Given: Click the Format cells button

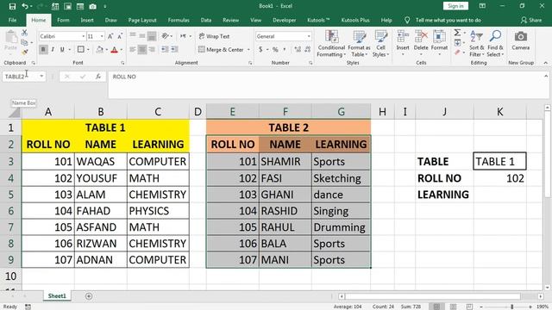Looking at the screenshot, I should click(x=439, y=43).
